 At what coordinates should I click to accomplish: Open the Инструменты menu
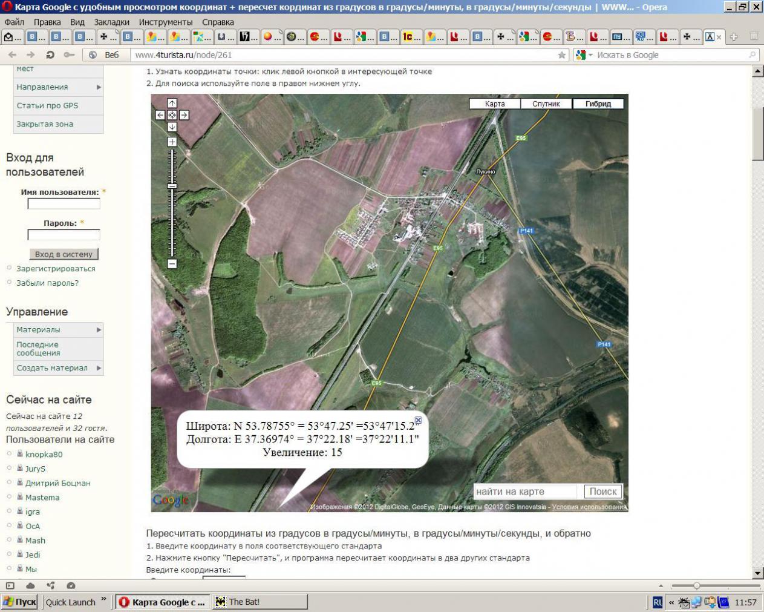166,22
